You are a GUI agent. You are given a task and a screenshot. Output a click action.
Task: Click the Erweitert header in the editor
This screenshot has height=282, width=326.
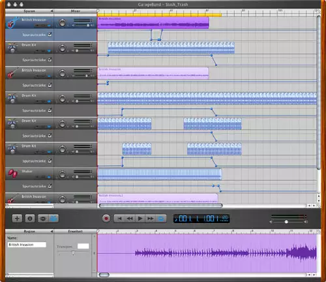tap(75, 231)
